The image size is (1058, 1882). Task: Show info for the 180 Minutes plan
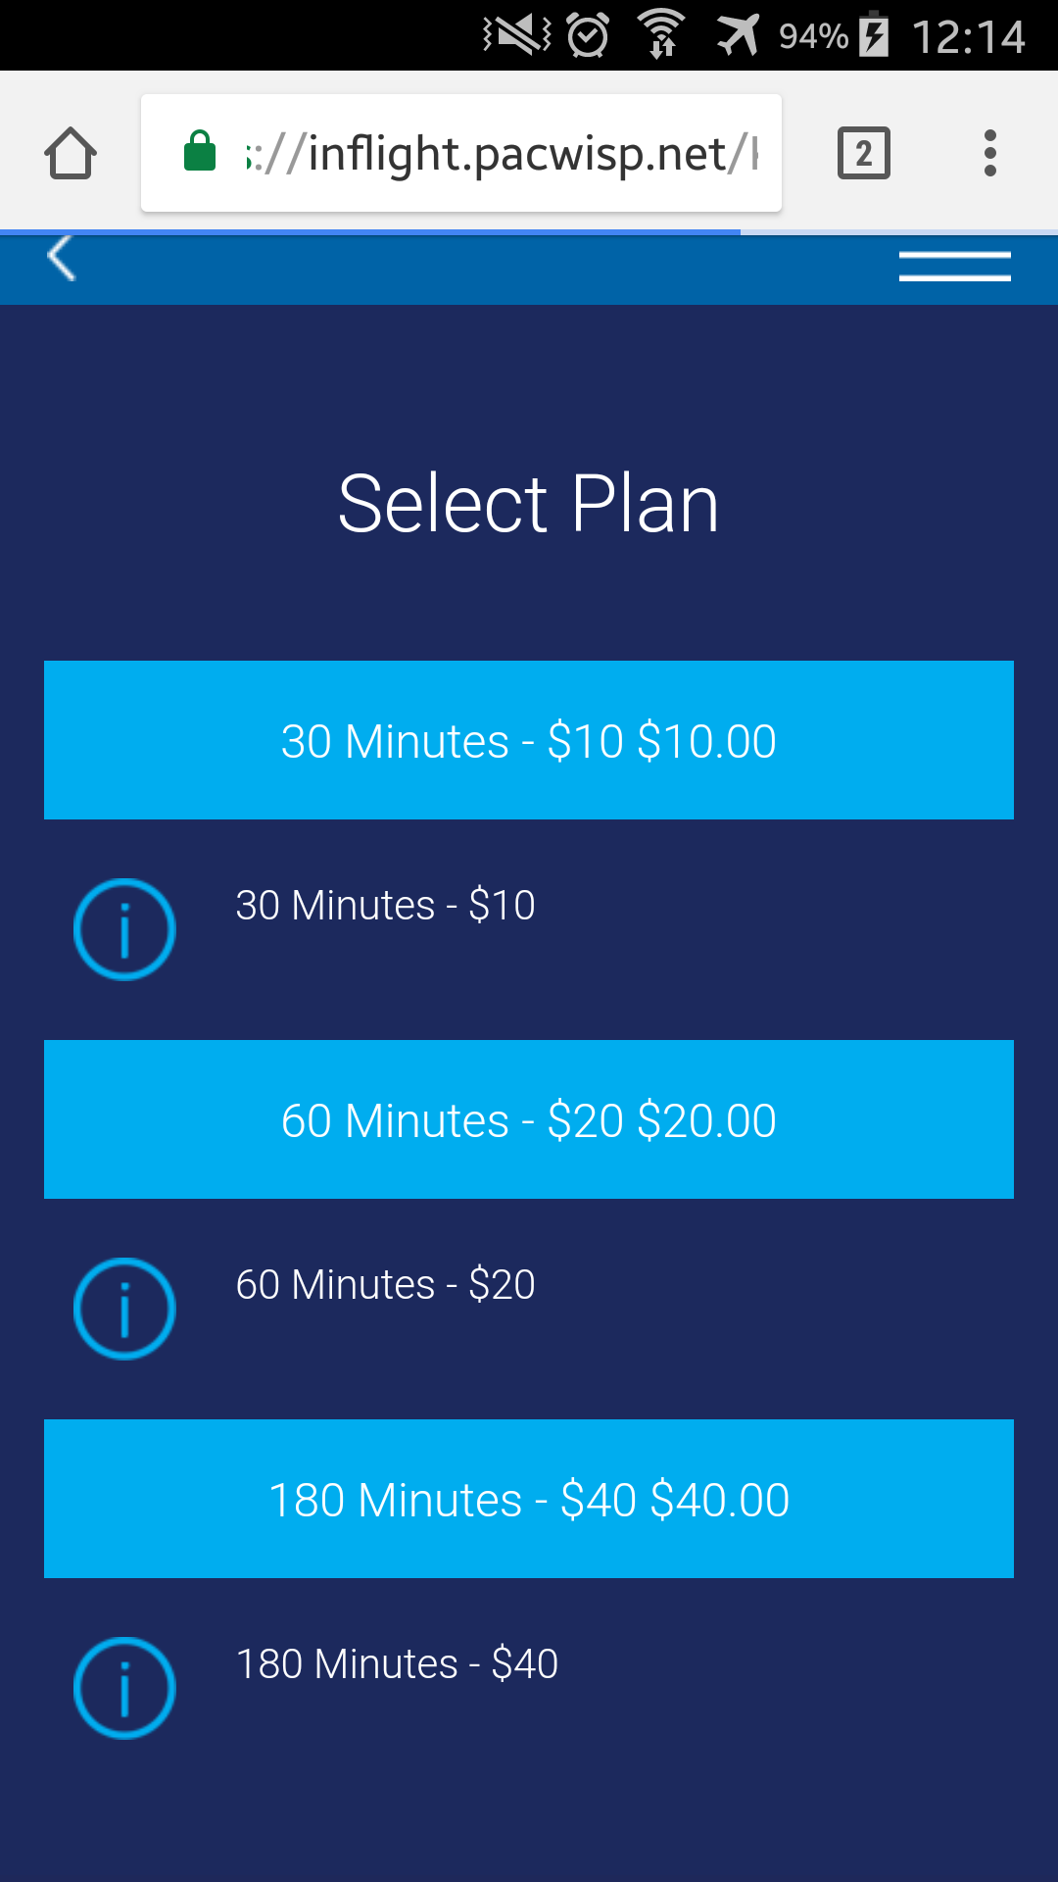124,1688
